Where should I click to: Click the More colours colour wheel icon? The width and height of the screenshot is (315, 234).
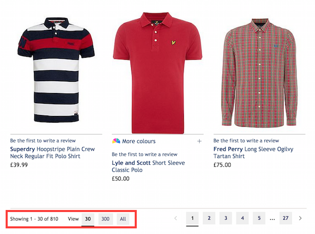tap(116, 141)
